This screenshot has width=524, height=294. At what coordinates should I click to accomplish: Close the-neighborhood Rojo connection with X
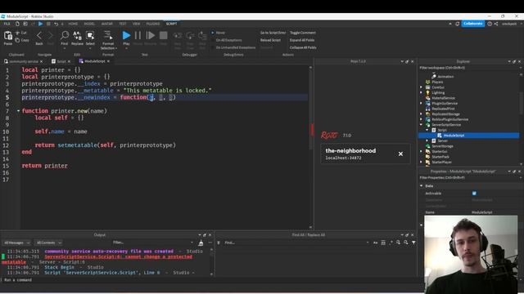point(400,154)
